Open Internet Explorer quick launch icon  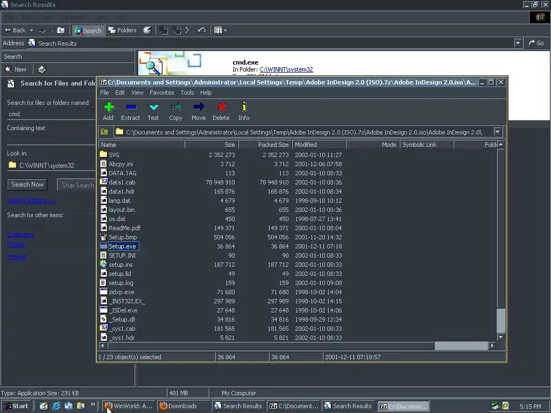pos(56,406)
